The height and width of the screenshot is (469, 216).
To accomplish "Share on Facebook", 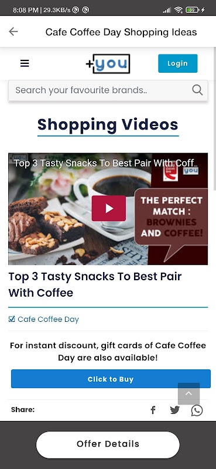I will pyautogui.click(x=153, y=410).
